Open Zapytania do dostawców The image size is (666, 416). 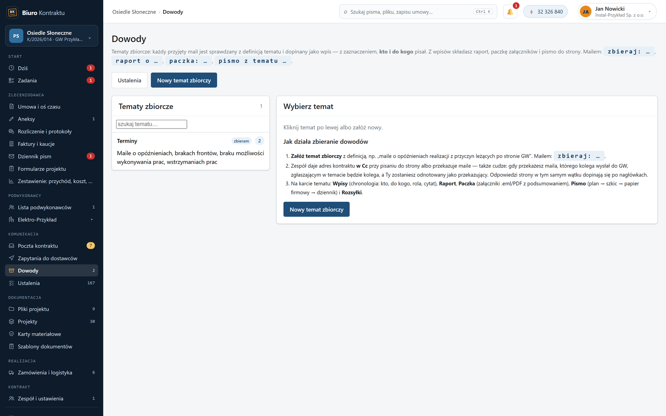pos(52,258)
